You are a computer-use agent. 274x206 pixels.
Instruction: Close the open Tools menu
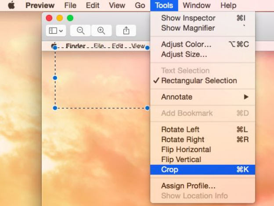pos(164,5)
